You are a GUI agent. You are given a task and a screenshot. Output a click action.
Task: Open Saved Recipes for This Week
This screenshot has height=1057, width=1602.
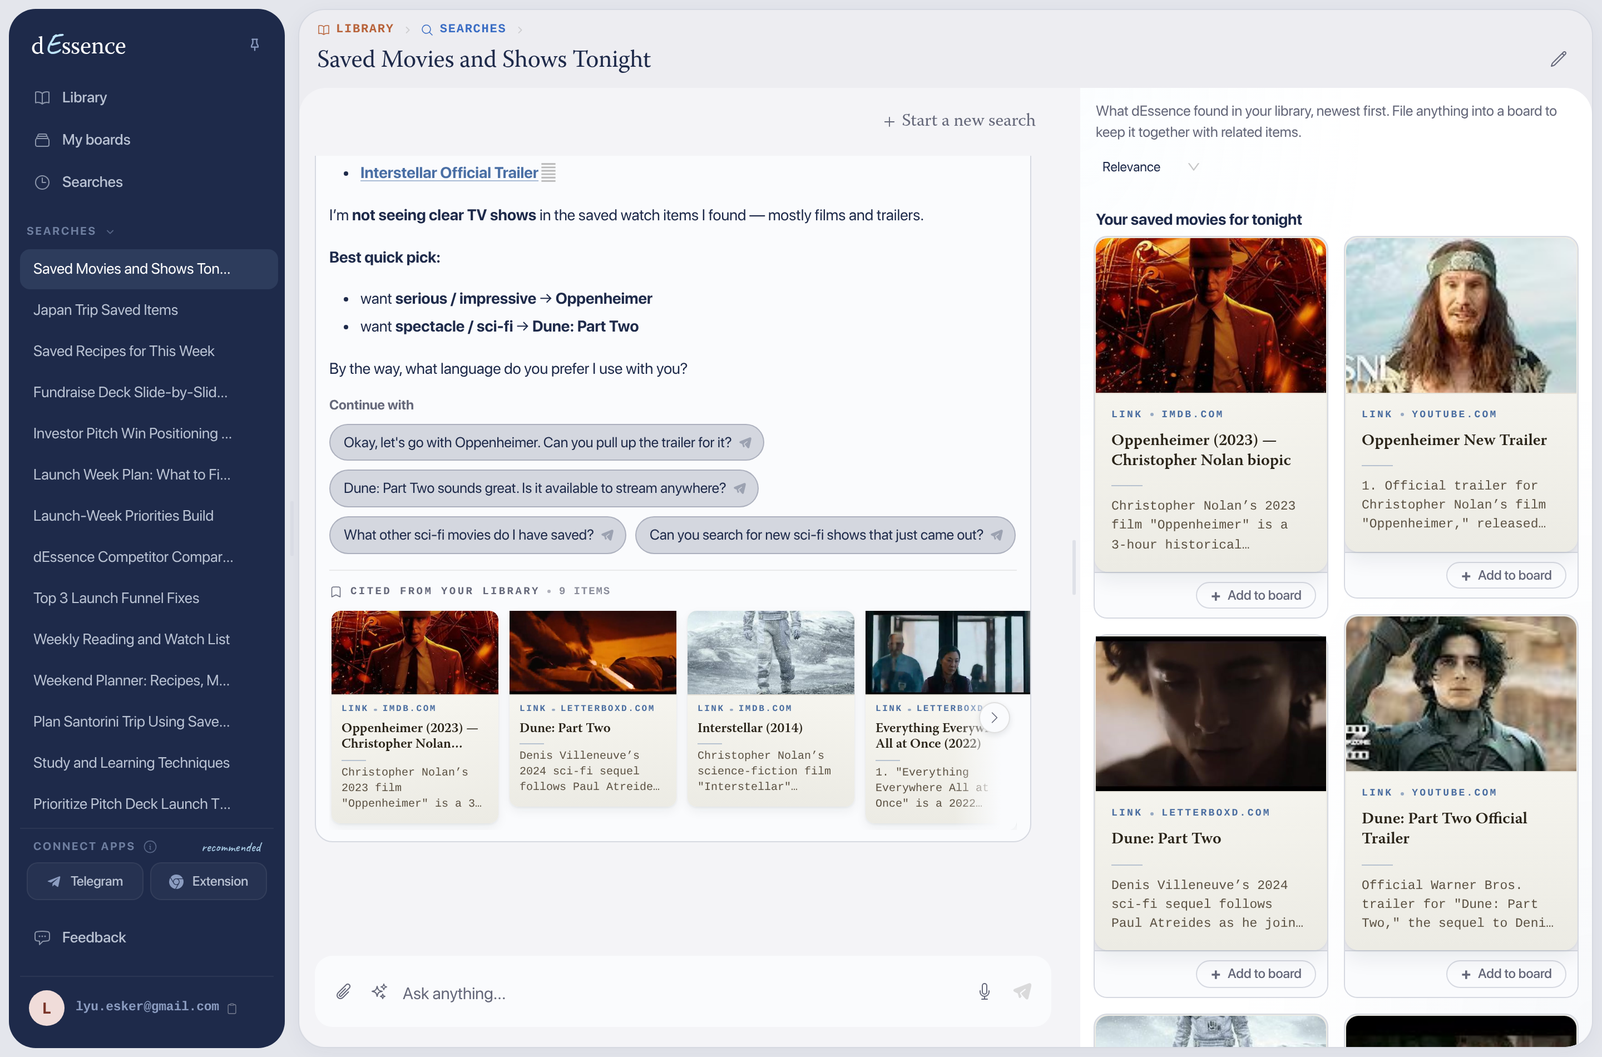[149, 350]
